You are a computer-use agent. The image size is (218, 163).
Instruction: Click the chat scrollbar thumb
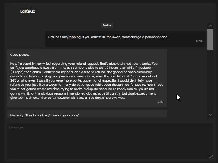(210, 39)
